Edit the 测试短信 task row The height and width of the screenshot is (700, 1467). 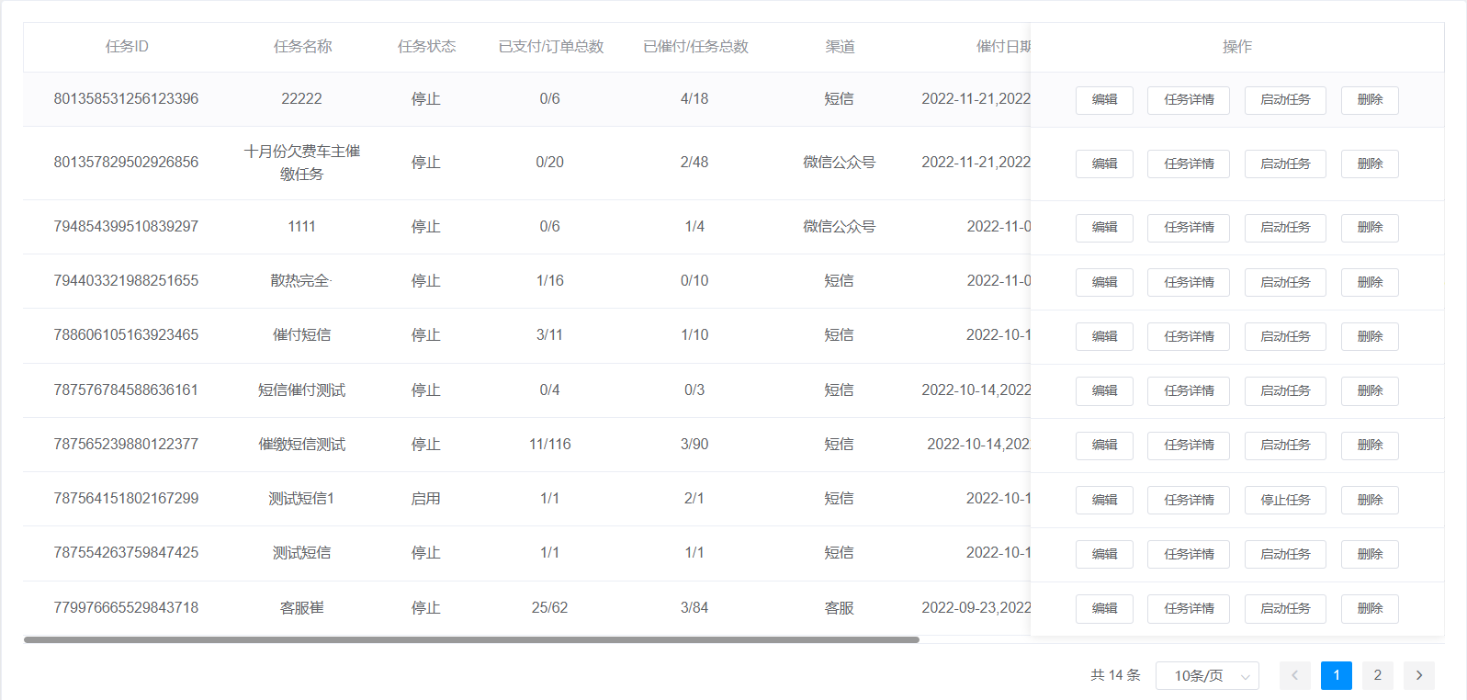point(1104,554)
